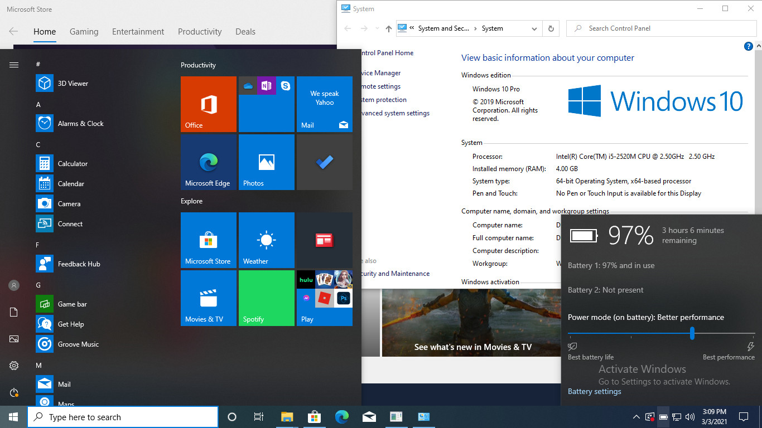The height and width of the screenshot is (428, 762).
Task: Open the System protection link
Action: coord(384,100)
